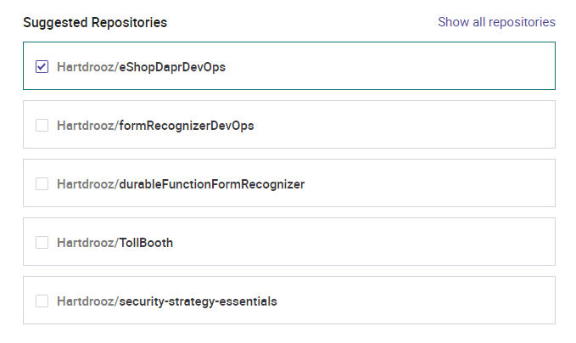Click the security-strategy-essentials repository name
The image size is (576, 343).
tap(197, 301)
